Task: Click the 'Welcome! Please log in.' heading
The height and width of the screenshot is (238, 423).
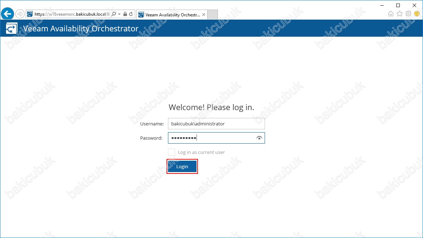Action: pos(211,107)
